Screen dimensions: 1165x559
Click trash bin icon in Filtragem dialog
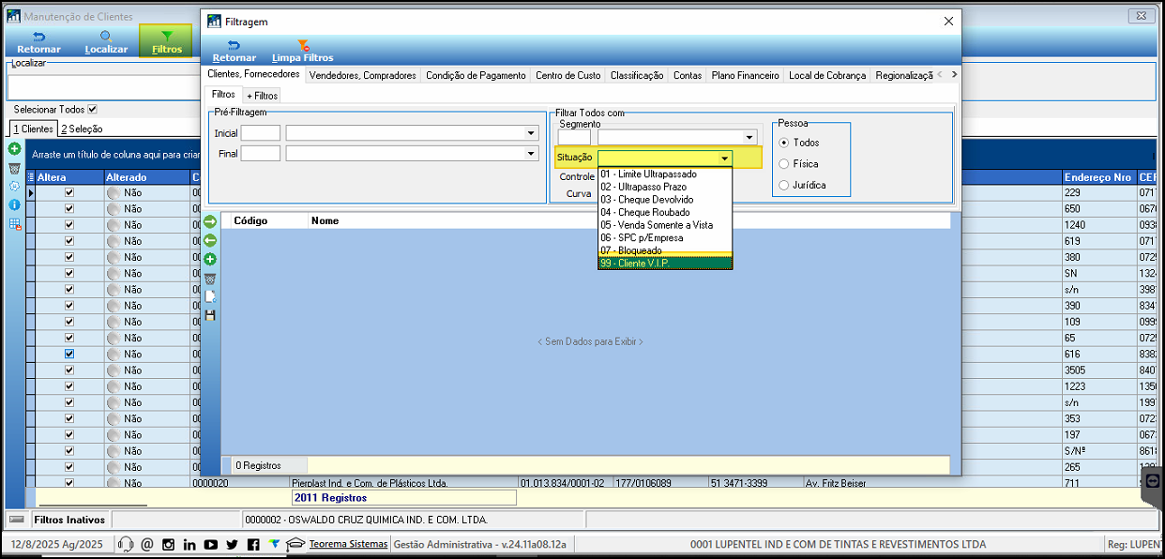click(210, 278)
